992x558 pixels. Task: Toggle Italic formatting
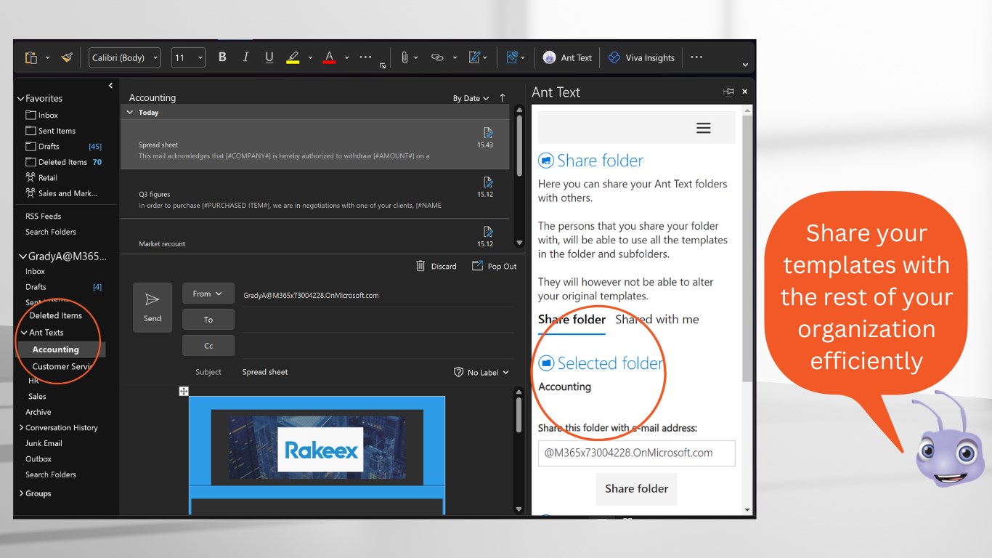pyautogui.click(x=245, y=57)
